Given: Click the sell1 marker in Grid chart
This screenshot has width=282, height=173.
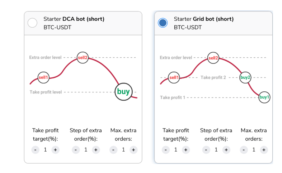Looking at the screenshot, I should coord(174,77).
